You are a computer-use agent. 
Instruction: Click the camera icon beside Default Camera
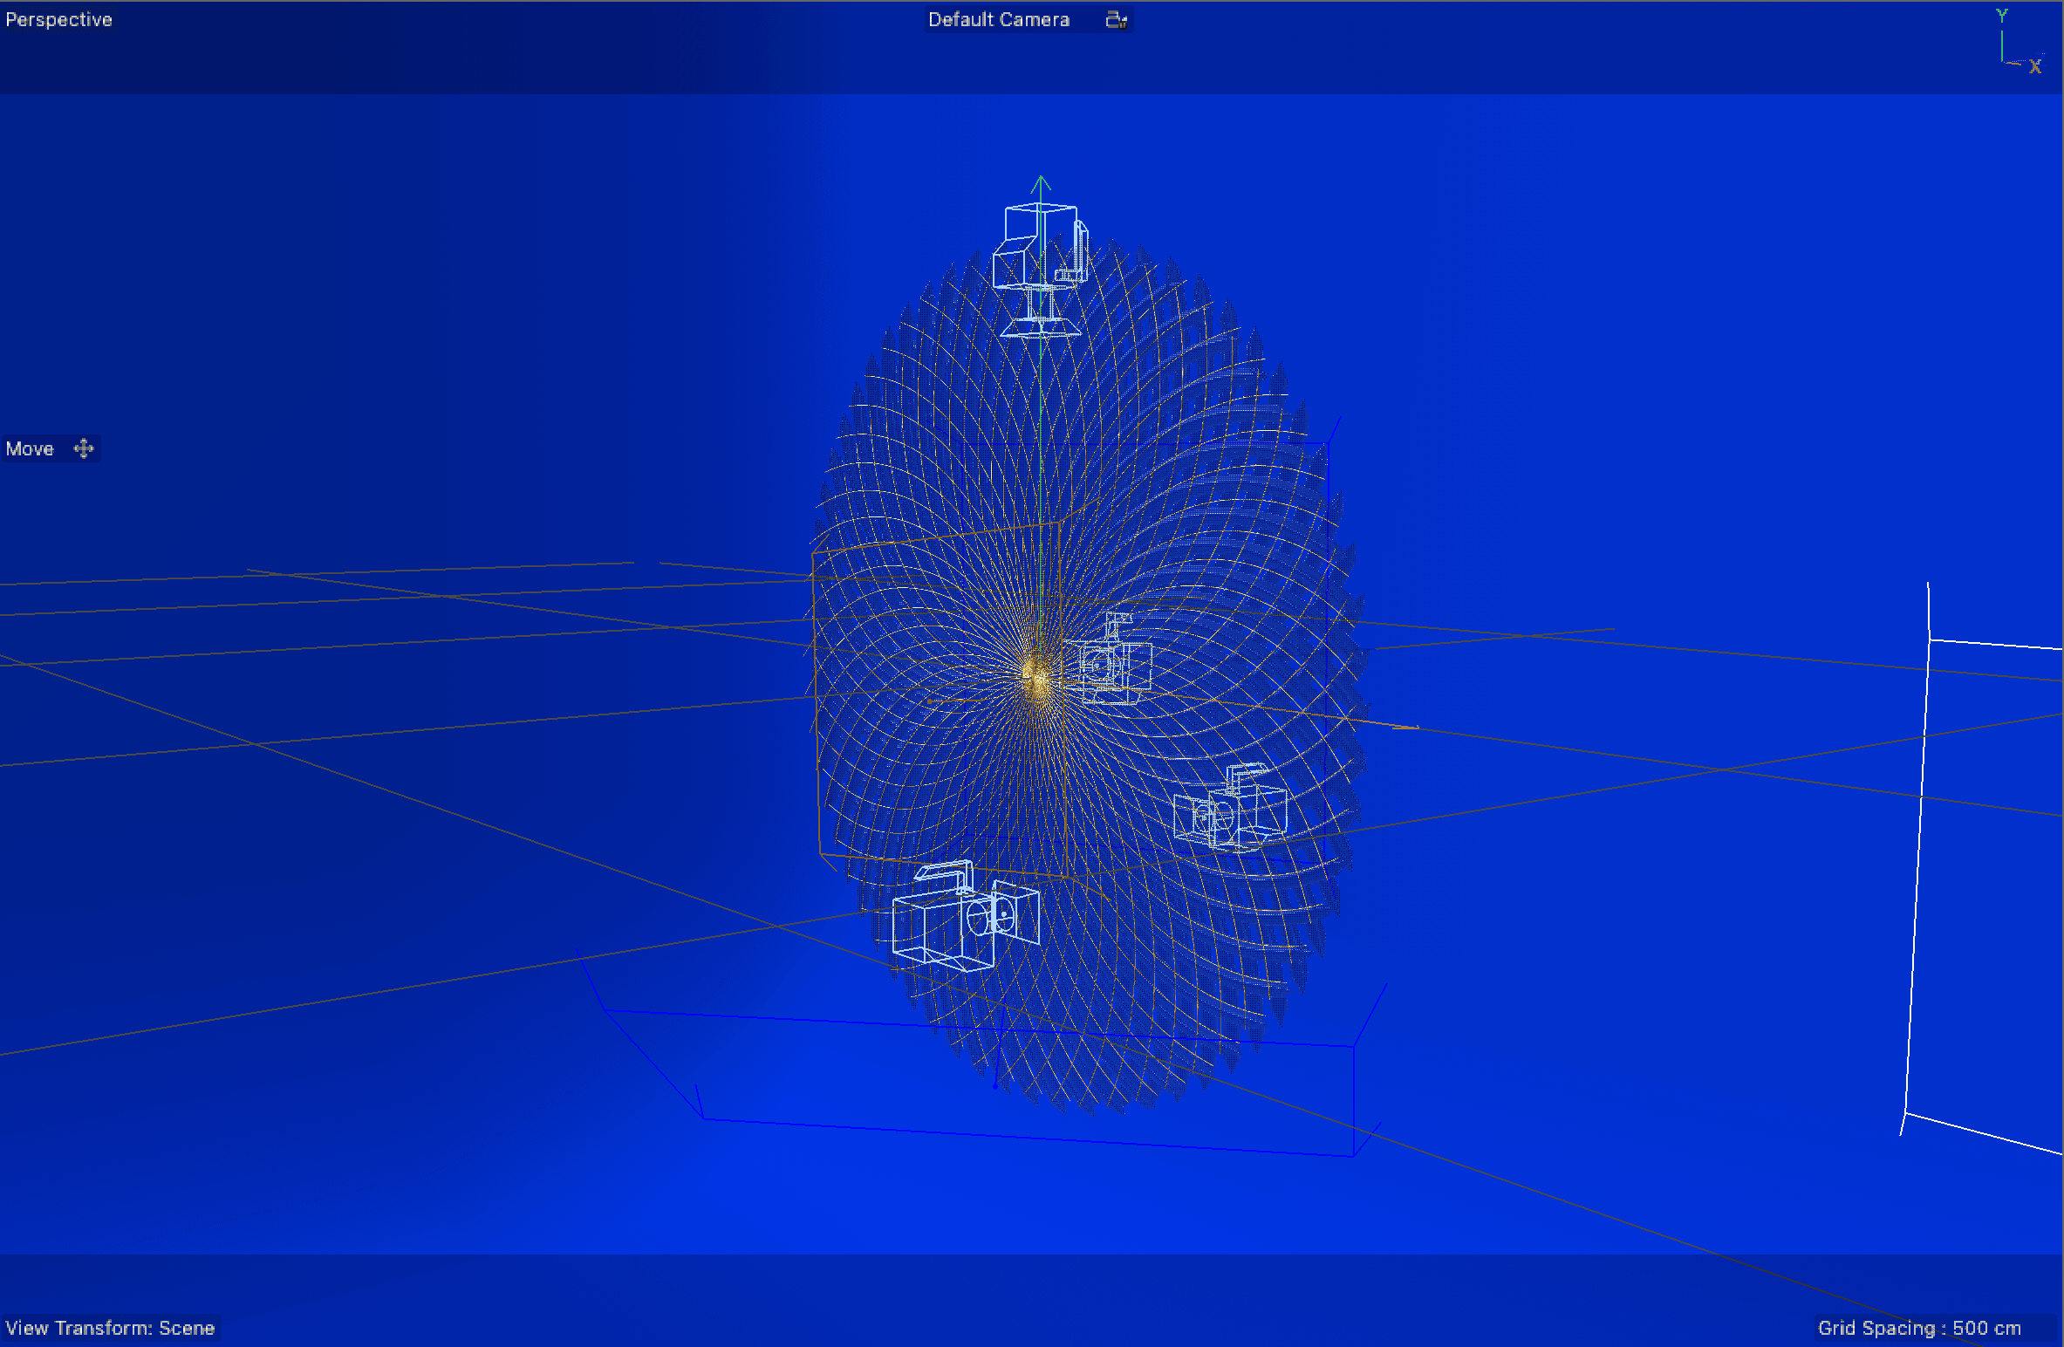(1116, 19)
